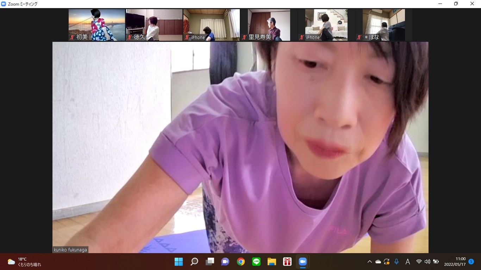481x270 pixels.
Task: Maximize or restore the Zoom window
Action: [456, 4]
